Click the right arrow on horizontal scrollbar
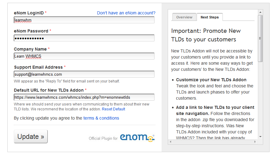The image size is (273, 153). point(255,142)
